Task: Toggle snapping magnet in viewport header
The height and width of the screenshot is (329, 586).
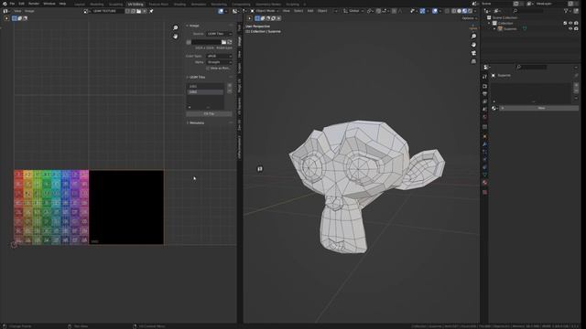Action: (x=378, y=11)
